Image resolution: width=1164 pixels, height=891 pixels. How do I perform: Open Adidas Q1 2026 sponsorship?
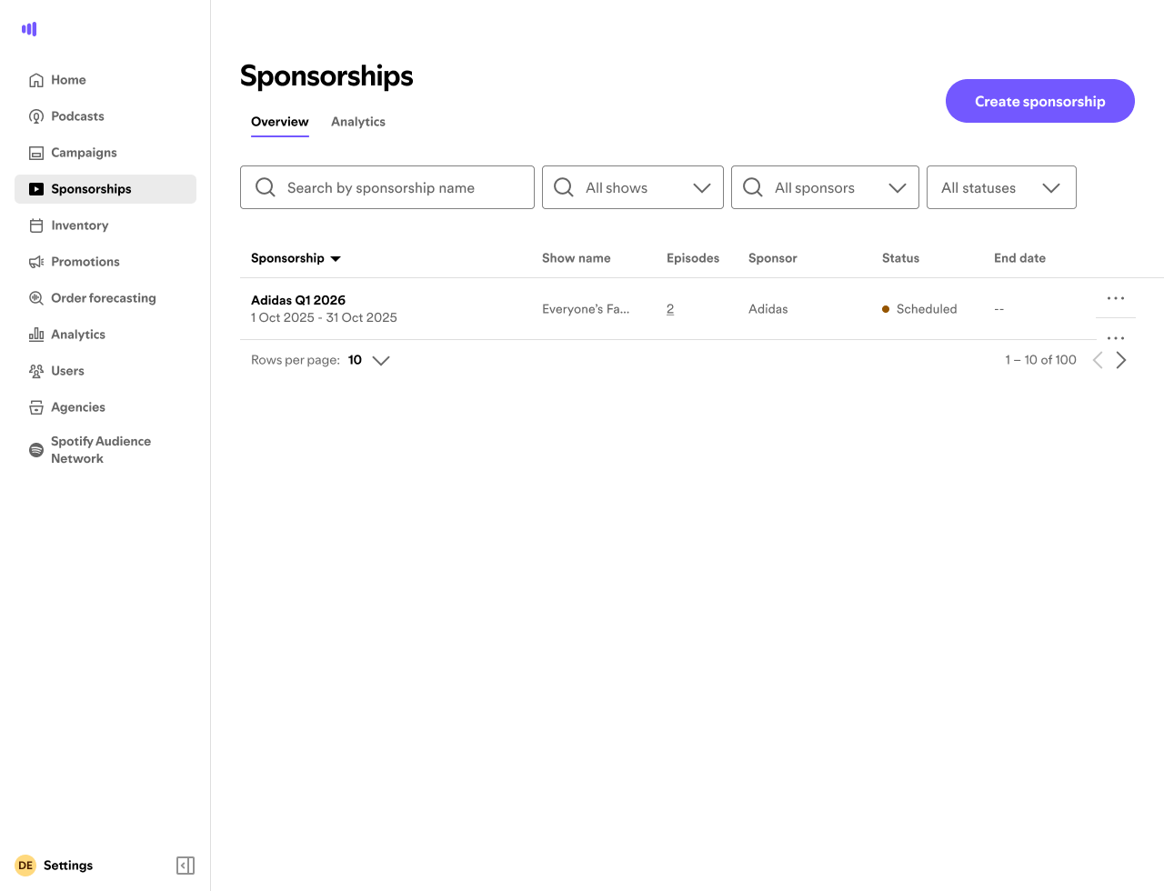click(x=298, y=300)
